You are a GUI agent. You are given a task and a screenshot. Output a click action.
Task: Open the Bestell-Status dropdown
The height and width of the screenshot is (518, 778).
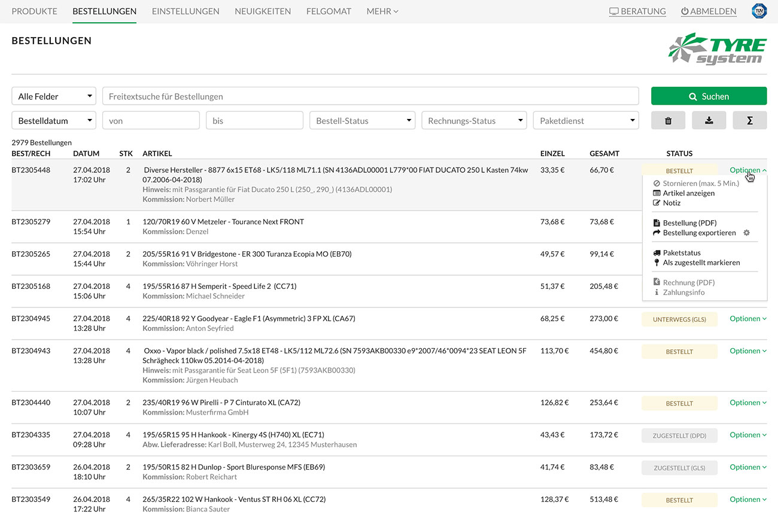tap(362, 120)
